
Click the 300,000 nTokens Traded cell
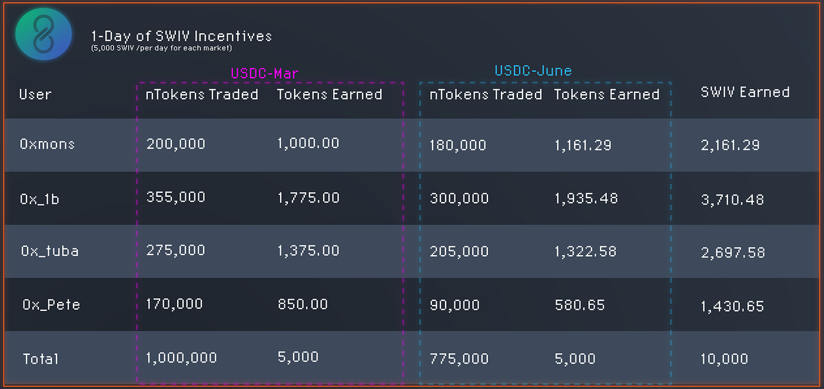pos(459,199)
